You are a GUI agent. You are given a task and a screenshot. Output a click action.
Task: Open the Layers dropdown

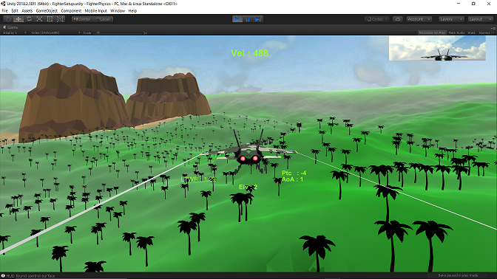click(x=451, y=19)
